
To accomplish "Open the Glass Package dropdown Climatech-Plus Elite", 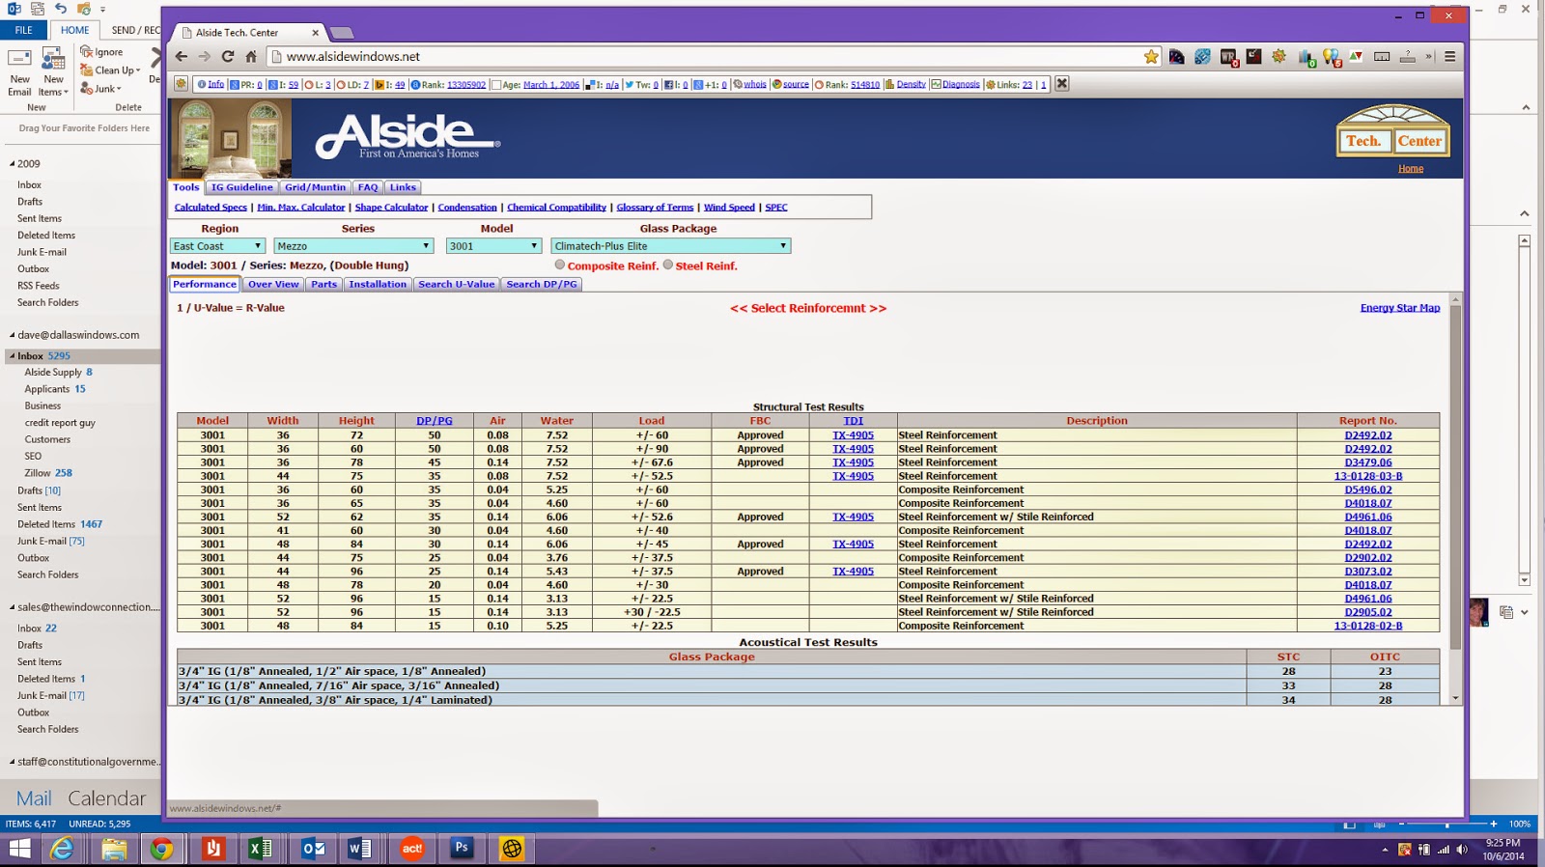I will [671, 246].
